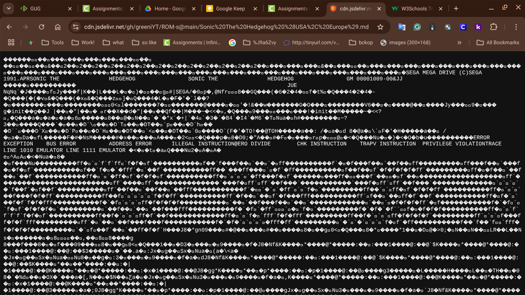The height and width of the screenshot is (295, 525).
Task: Click the site information icon in address bar
Action: coord(75,27)
